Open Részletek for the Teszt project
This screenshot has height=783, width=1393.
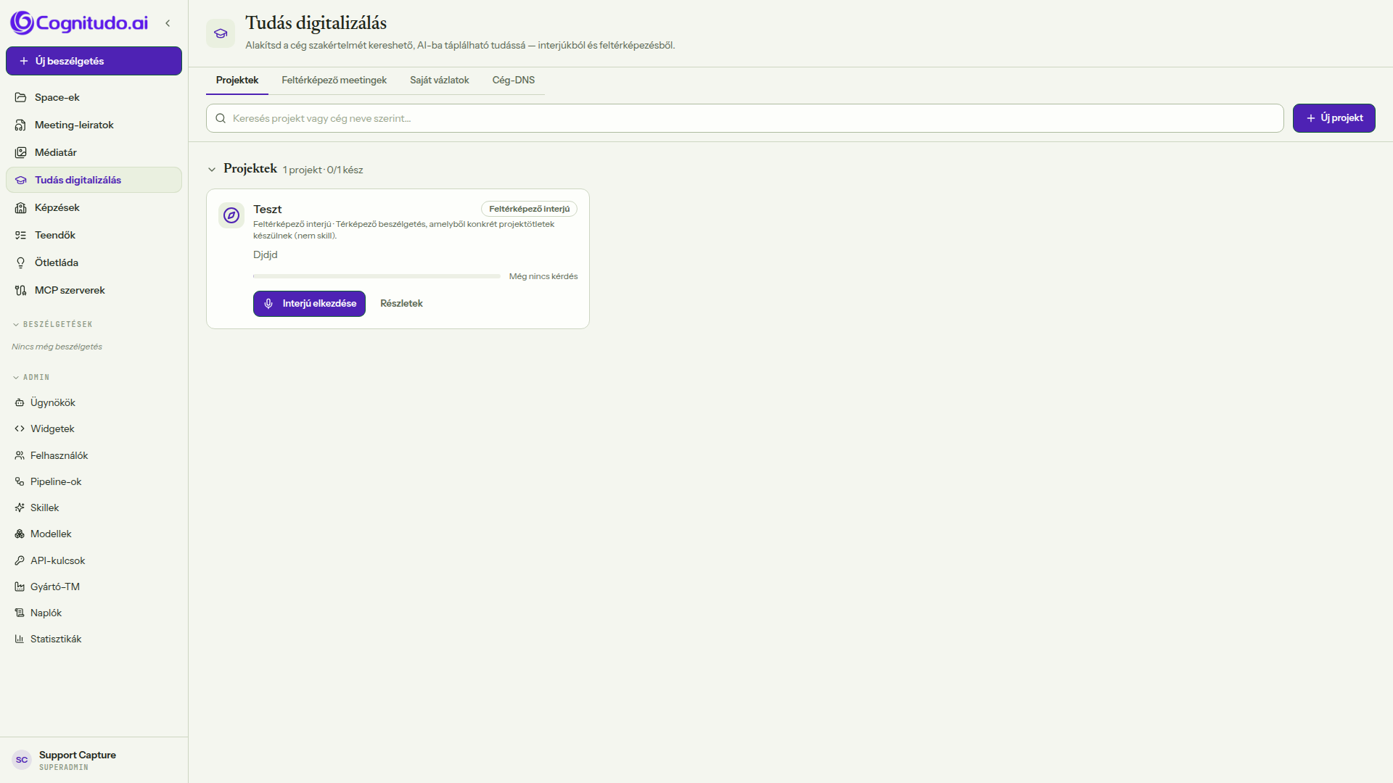tap(401, 304)
